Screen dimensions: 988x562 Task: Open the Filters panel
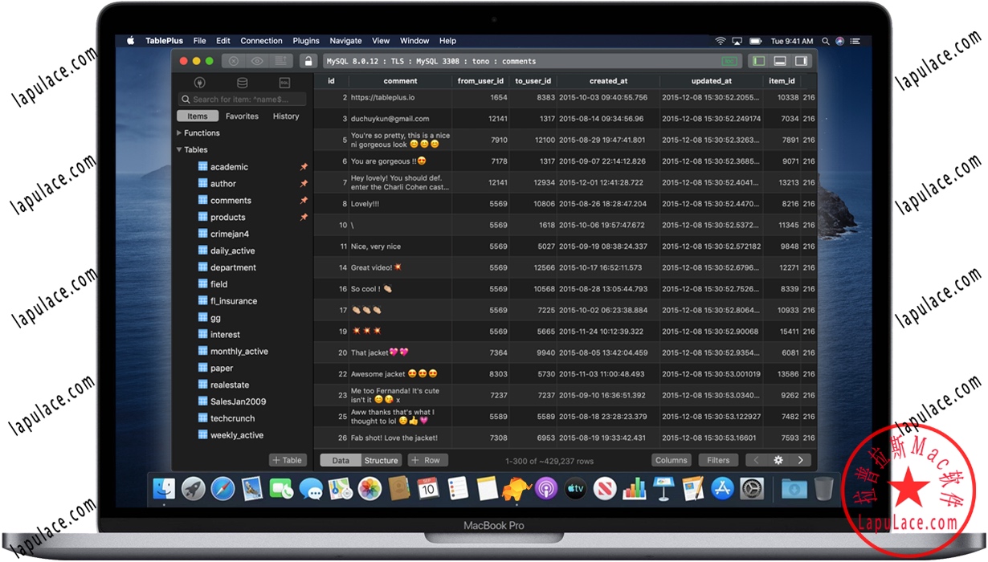(x=718, y=460)
